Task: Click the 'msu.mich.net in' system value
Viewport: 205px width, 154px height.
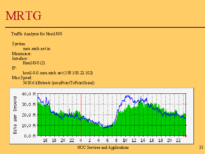Action: click(37, 49)
